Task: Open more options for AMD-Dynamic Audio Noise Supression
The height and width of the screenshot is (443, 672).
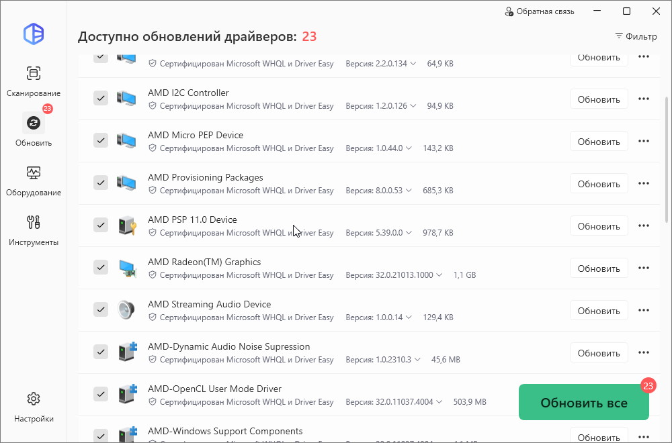Action: [644, 353]
